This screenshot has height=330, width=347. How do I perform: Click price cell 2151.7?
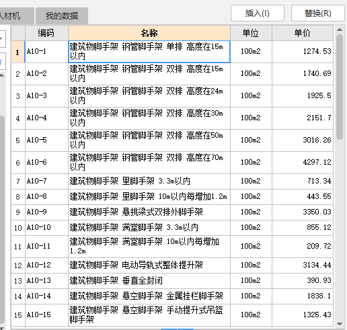click(x=303, y=118)
